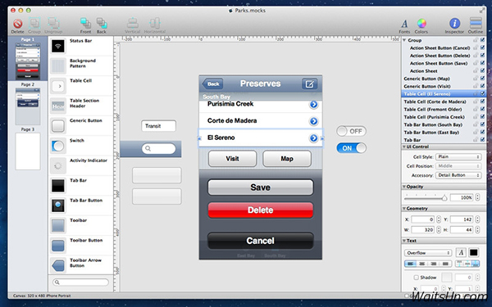The height and width of the screenshot is (307, 492).
Task: Select Tab Bar library item
Action: pyautogui.click(x=80, y=186)
